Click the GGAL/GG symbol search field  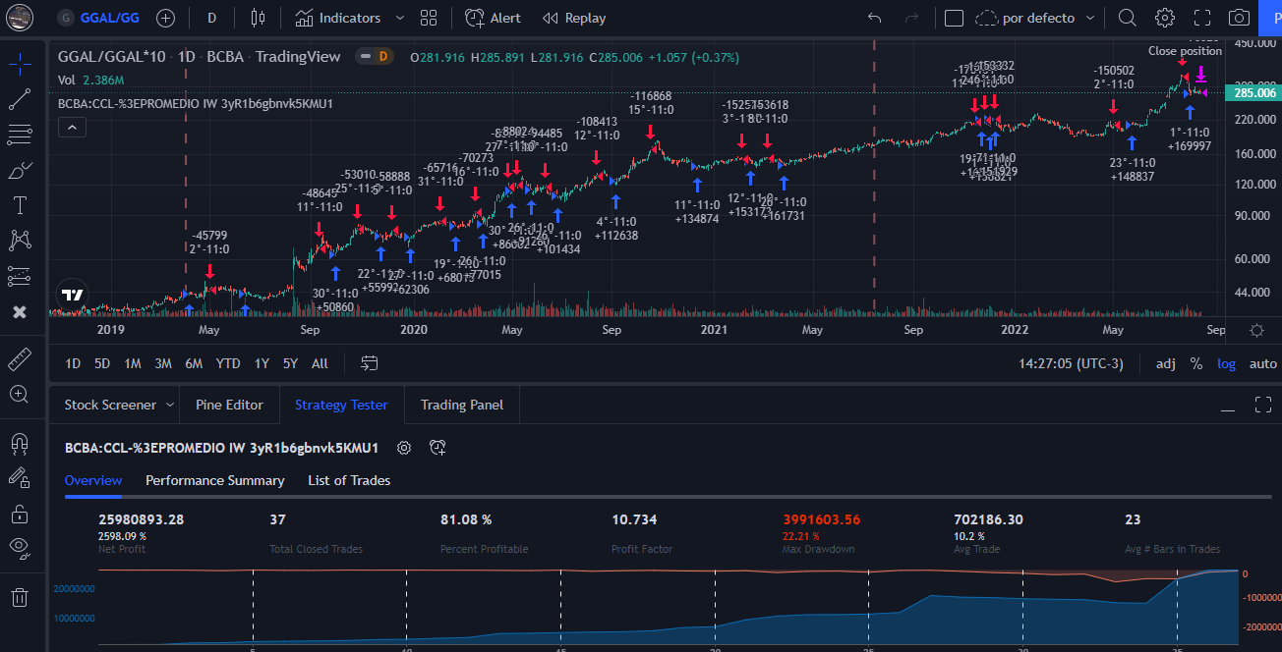[99, 18]
